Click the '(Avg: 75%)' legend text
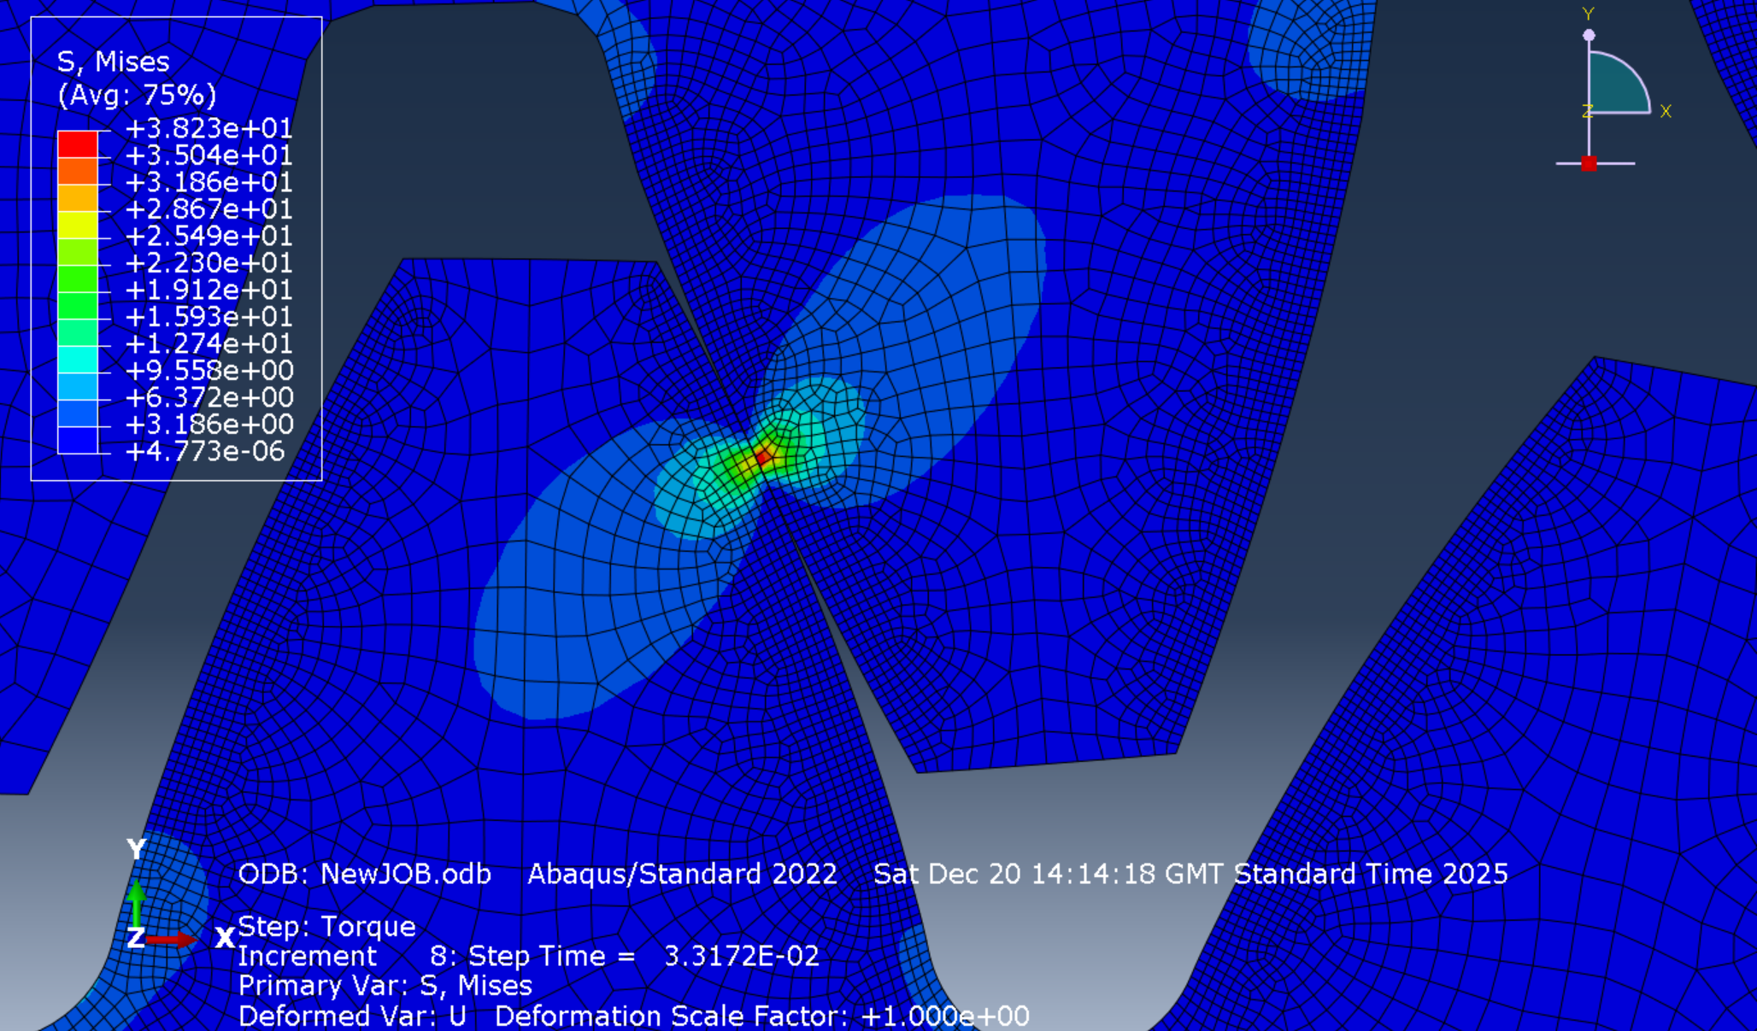 coord(137,95)
